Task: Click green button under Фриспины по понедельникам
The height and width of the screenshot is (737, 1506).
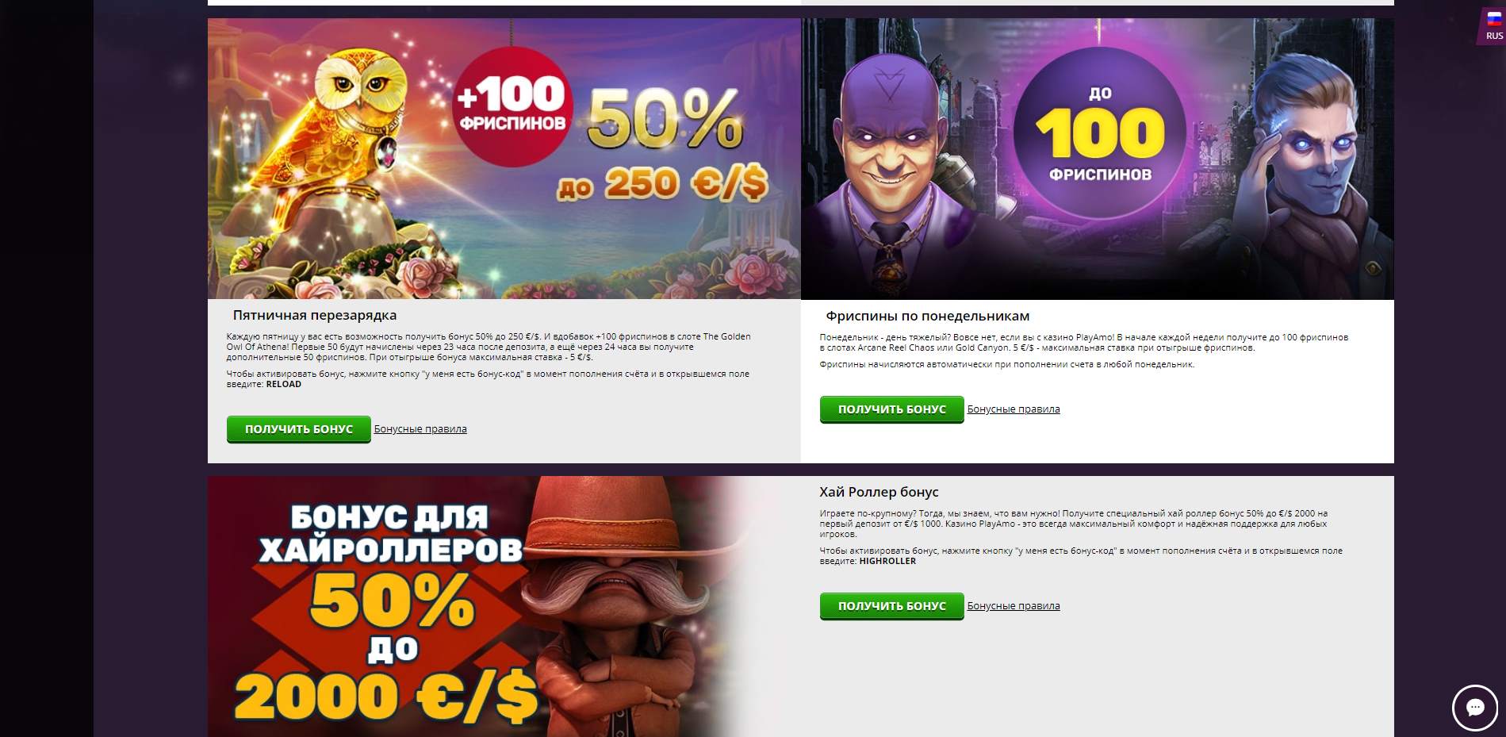Action: point(891,409)
